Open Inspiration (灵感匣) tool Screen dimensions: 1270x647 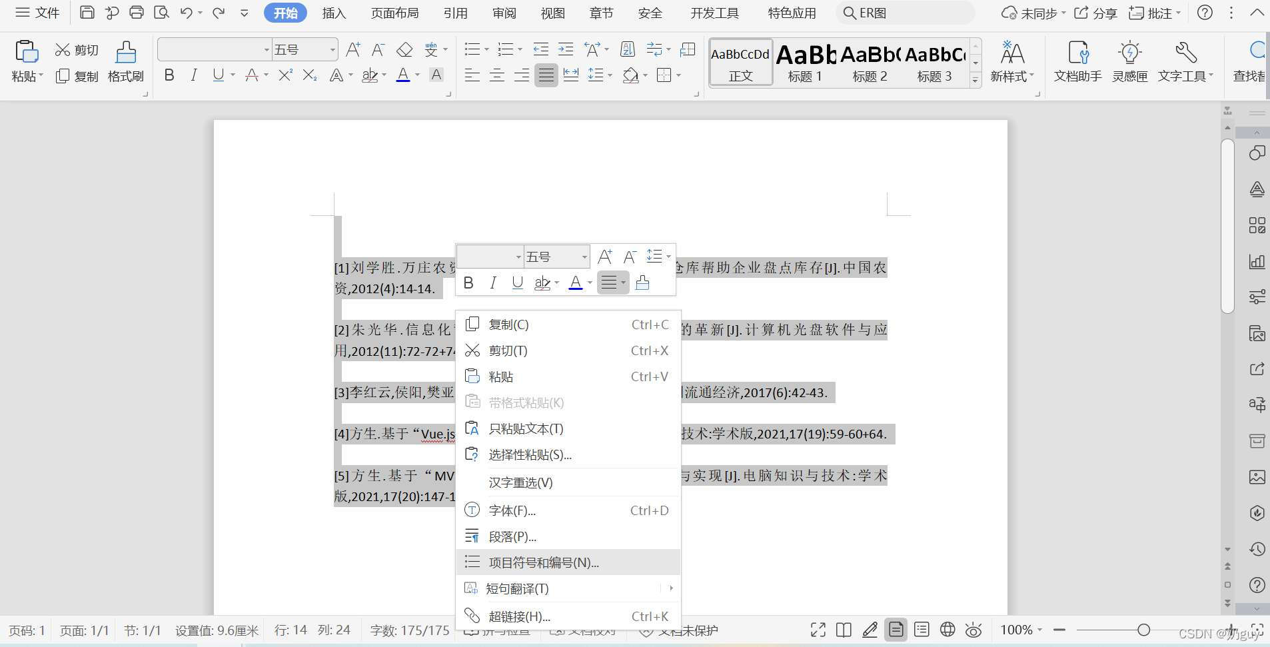coord(1129,61)
